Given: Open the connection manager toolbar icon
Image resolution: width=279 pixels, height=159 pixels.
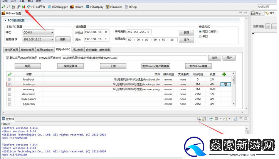Looking at the screenshot, I should click(13, 7).
